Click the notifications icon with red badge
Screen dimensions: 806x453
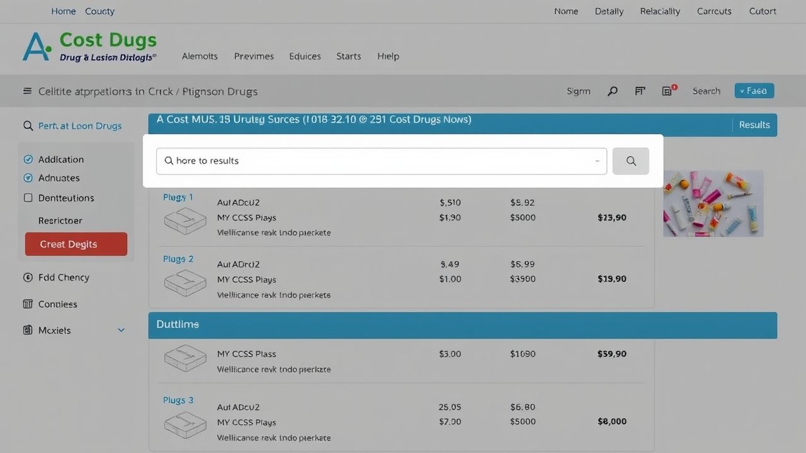pos(667,91)
